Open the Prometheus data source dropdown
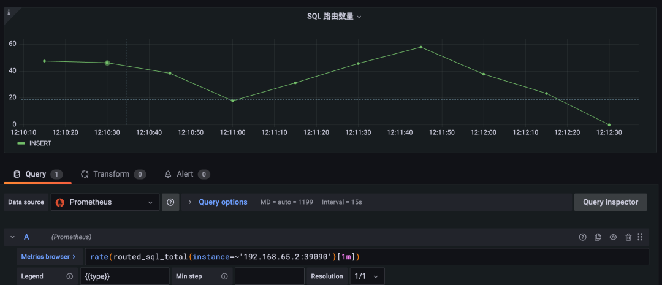 click(x=105, y=202)
